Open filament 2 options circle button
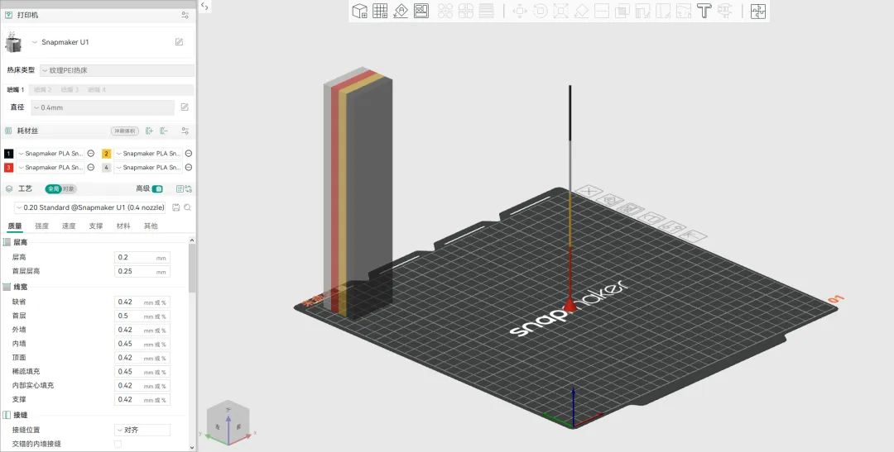This screenshot has width=894, height=452. tap(189, 153)
